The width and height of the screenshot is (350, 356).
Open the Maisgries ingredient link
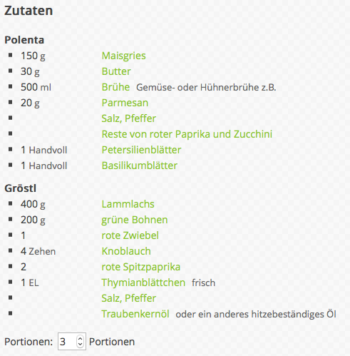[123, 56]
